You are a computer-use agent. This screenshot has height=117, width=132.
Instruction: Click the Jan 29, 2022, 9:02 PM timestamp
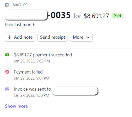coord(32,61)
